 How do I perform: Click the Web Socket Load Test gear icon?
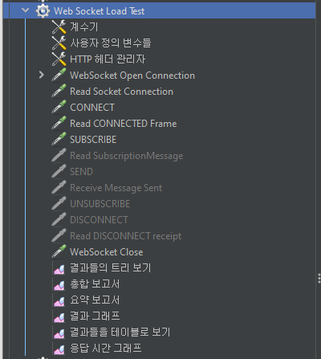(43, 10)
